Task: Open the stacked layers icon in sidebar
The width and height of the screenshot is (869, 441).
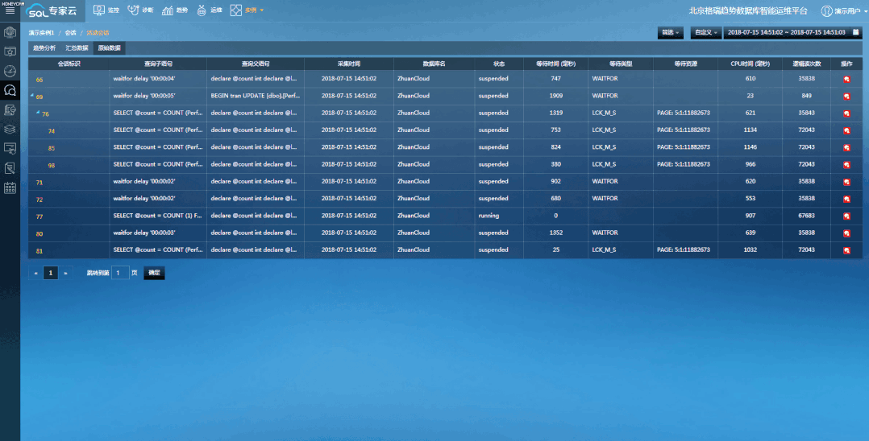Action: 10,129
